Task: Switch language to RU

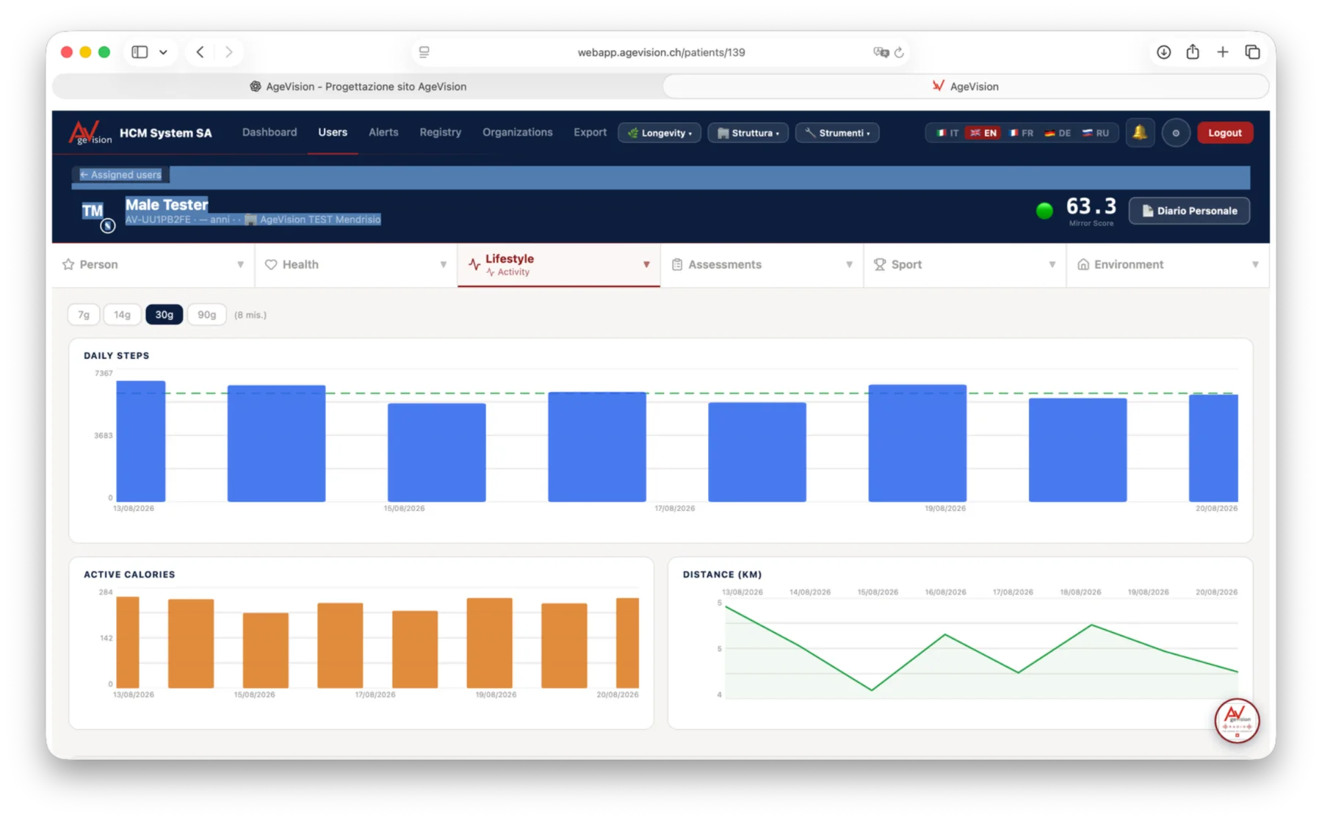Action: 1095,133
